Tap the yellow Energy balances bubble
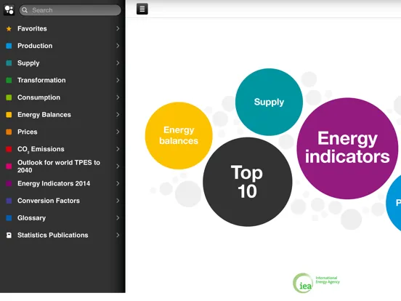The width and height of the screenshot is (401, 301). [x=179, y=136]
